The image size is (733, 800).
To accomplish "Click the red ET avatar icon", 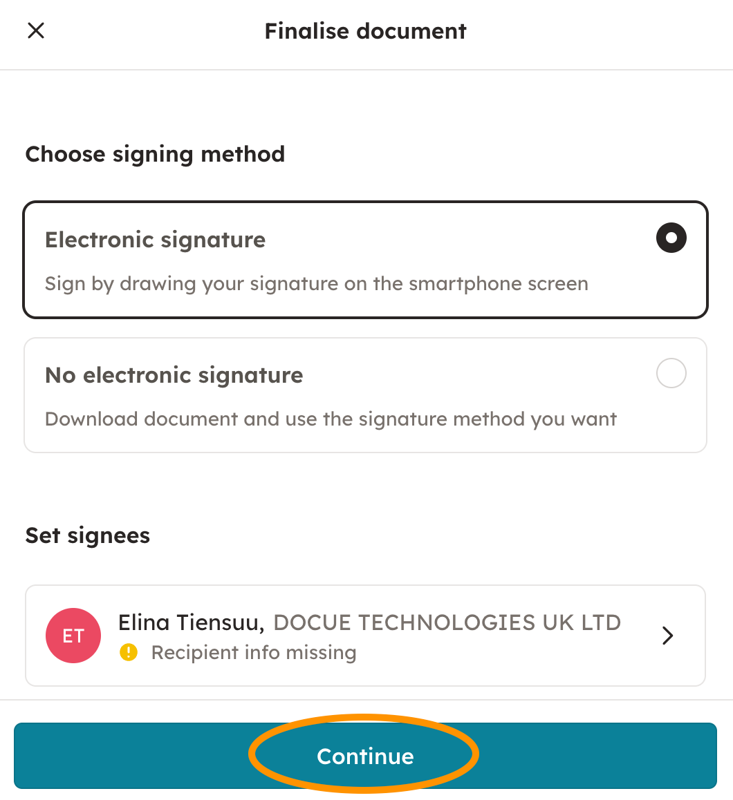I will (x=73, y=636).
